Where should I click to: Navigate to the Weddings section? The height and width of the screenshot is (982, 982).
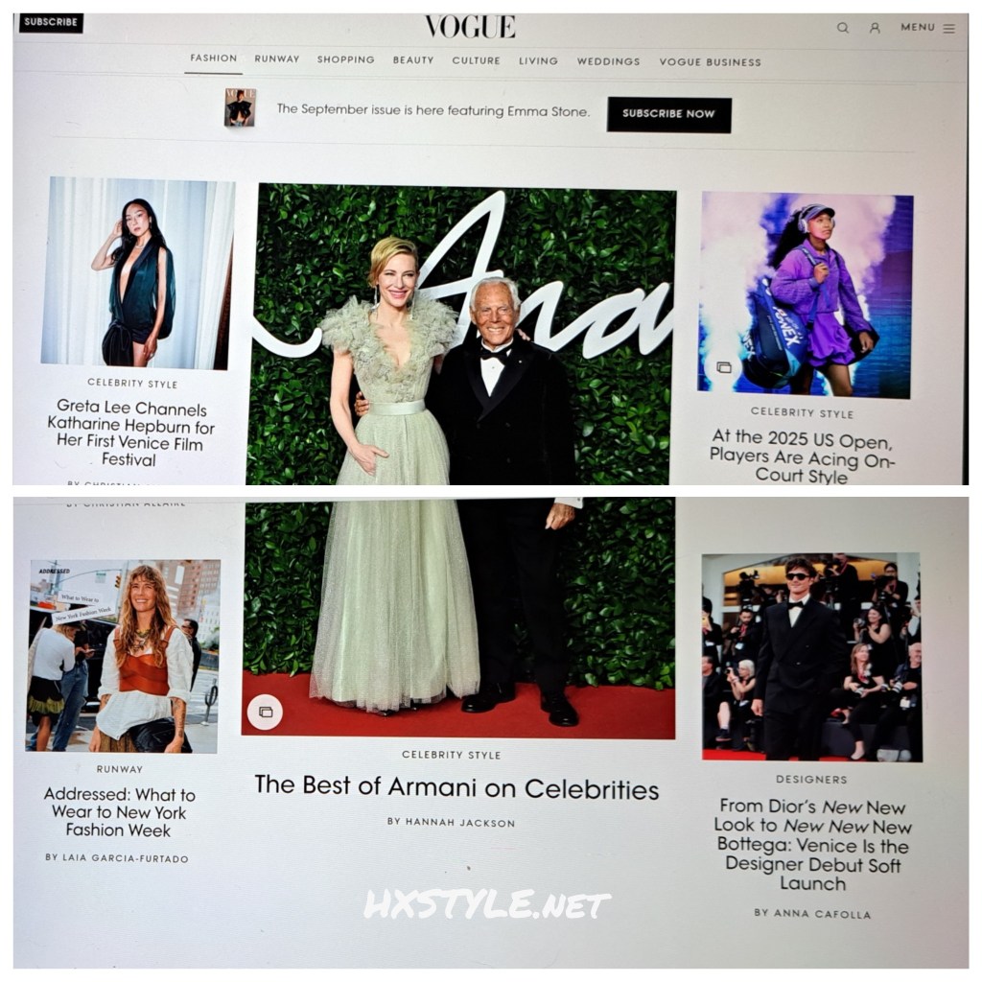coord(608,61)
